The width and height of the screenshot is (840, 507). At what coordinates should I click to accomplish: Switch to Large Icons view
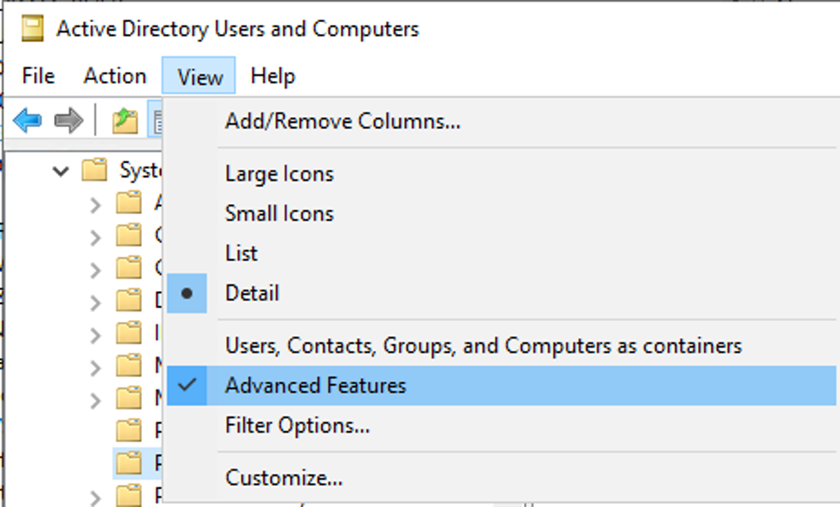click(501, 174)
